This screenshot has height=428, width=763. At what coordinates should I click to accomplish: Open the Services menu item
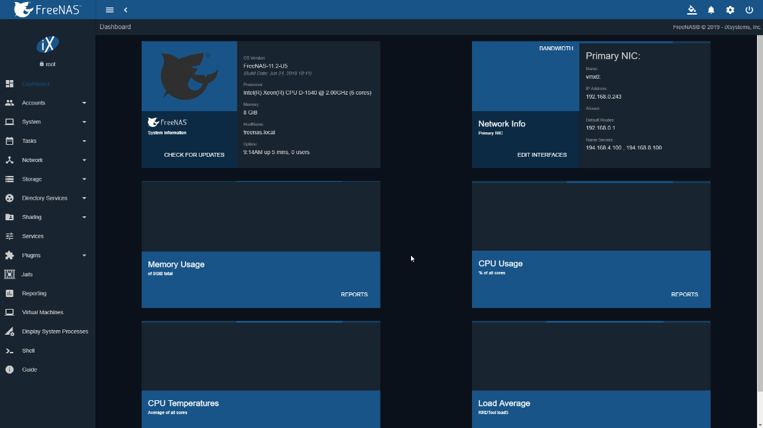(48, 236)
